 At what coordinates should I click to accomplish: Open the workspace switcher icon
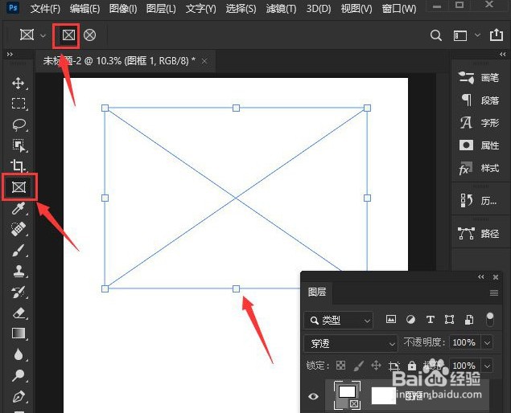click(x=460, y=35)
